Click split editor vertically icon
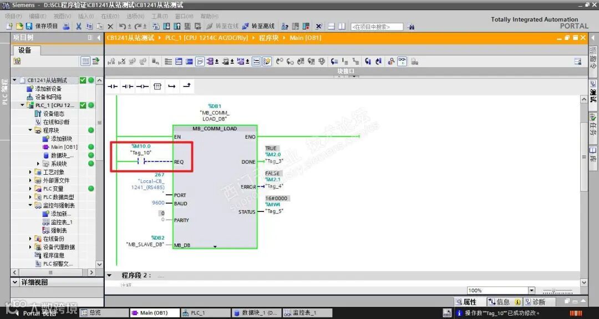This screenshot has width=599, height=319. (342, 26)
